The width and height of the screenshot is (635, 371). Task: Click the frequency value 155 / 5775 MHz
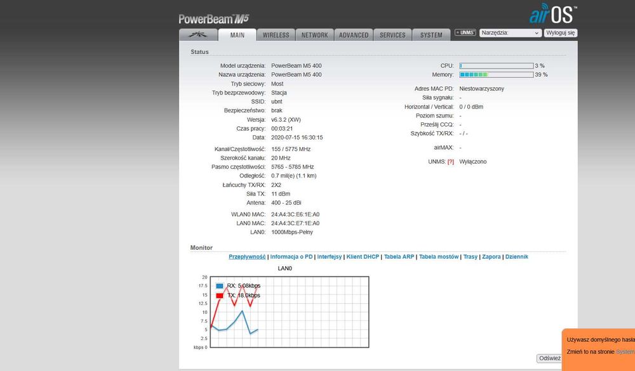[x=291, y=149]
